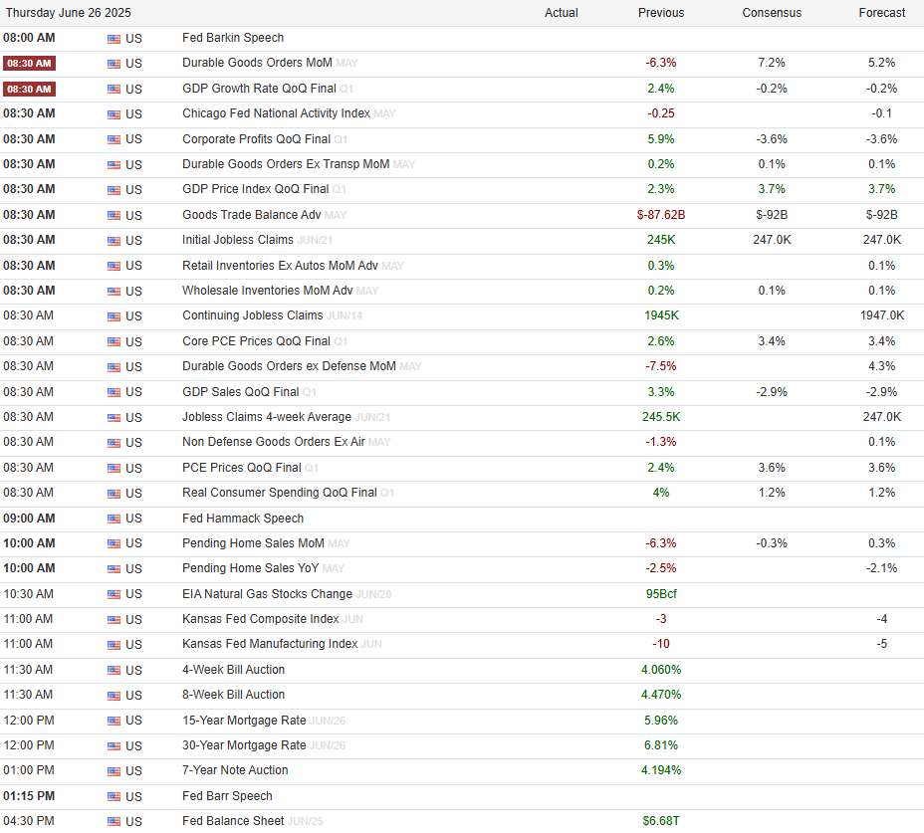Open Fed Hammack Speech event
This screenshot has width=924, height=833.
click(243, 519)
